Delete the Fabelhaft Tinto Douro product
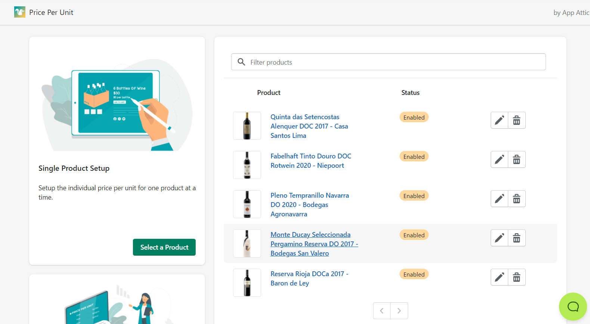Screen dimensions: 590x324 click(x=517, y=160)
